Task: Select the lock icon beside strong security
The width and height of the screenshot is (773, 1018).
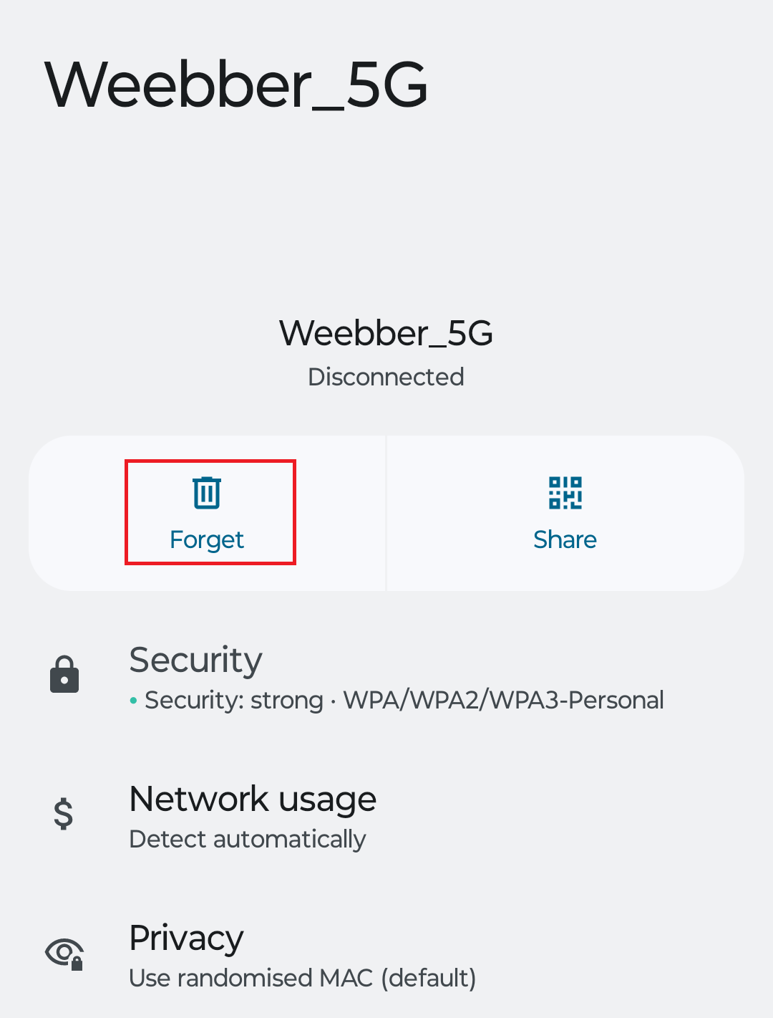Action: pyautogui.click(x=64, y=673)
